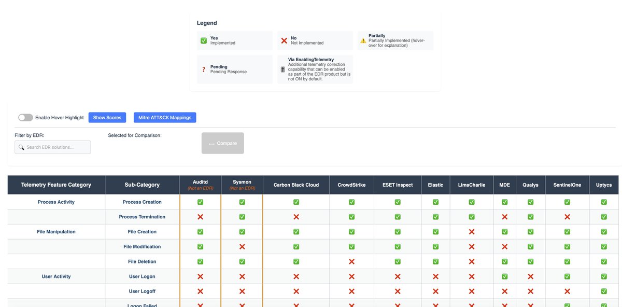Click the Via EnablingTelemetry legend icon

click(x=283, y=69)
